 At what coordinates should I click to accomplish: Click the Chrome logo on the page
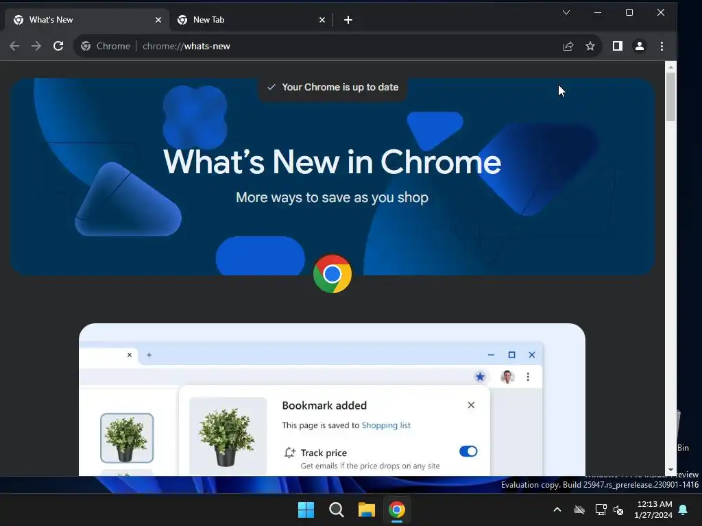[x=332, y=274]
